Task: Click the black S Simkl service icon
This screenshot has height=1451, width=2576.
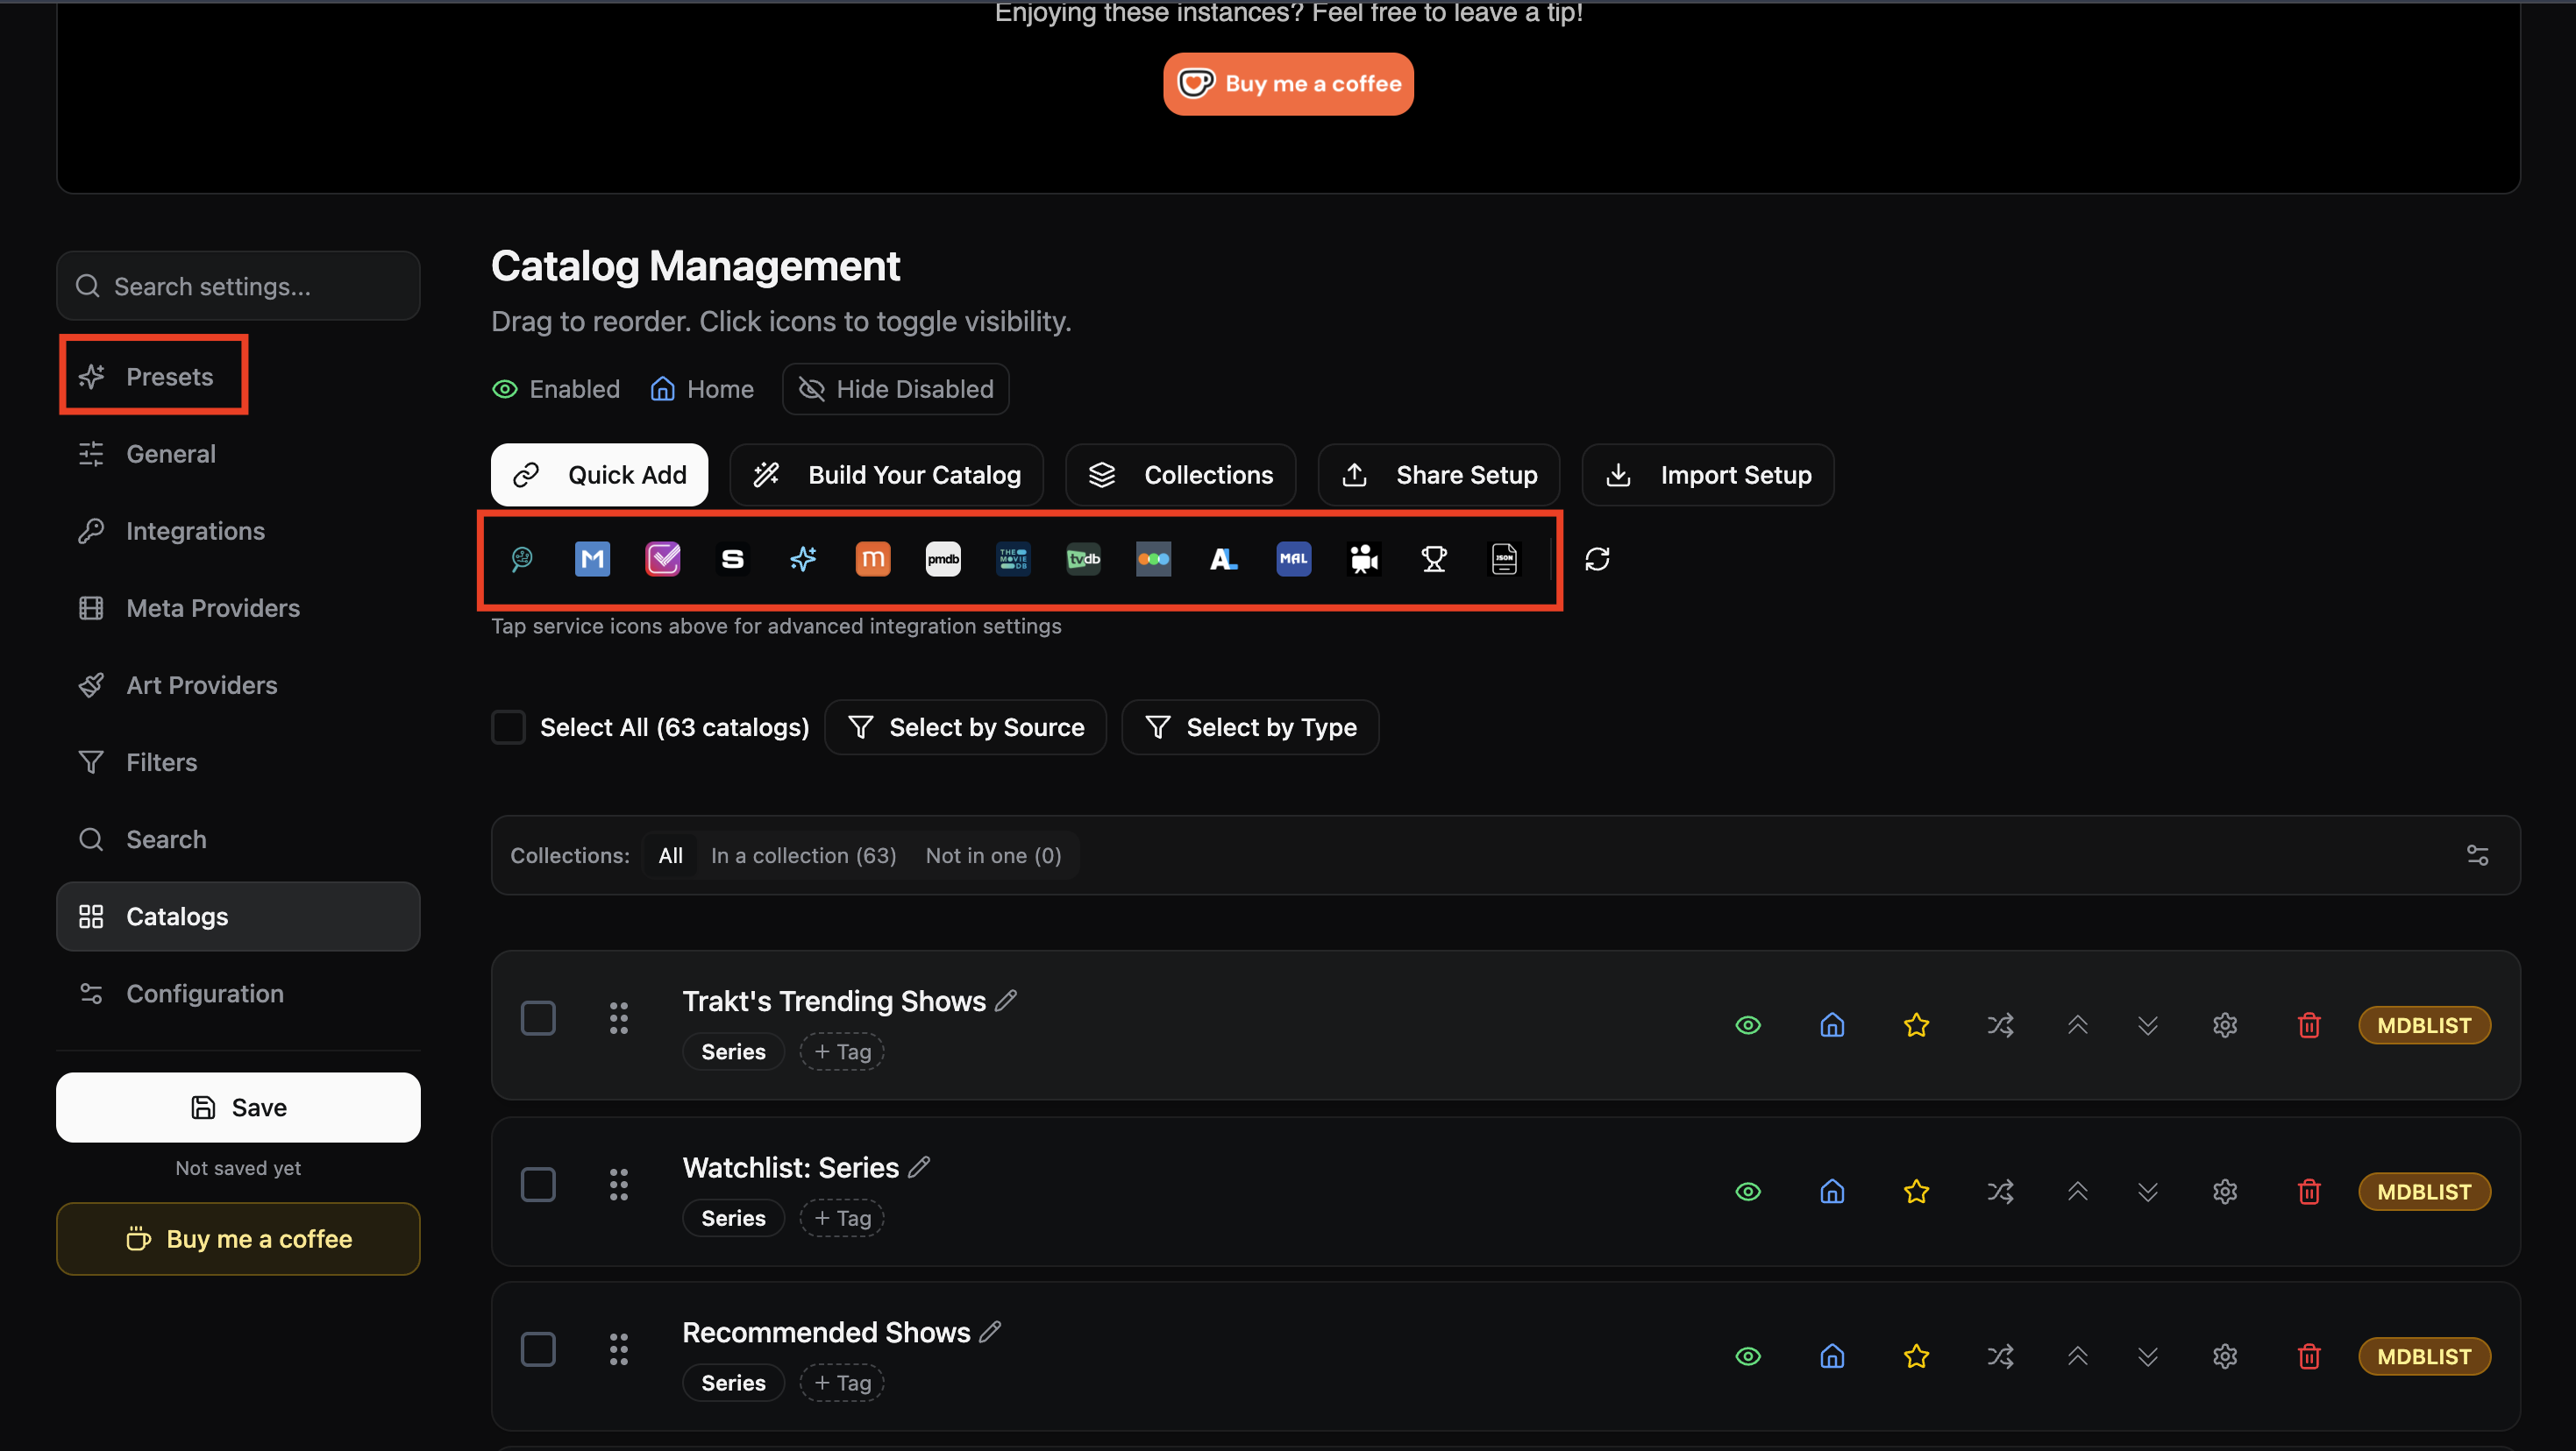Action: click(733, 559)
